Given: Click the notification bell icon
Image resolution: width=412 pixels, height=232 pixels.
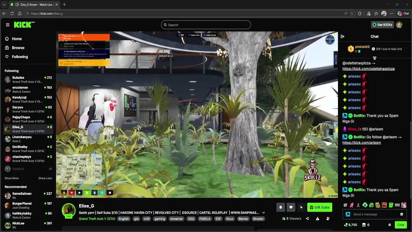Looking at the screenshot, I should [x=281, y=207].
